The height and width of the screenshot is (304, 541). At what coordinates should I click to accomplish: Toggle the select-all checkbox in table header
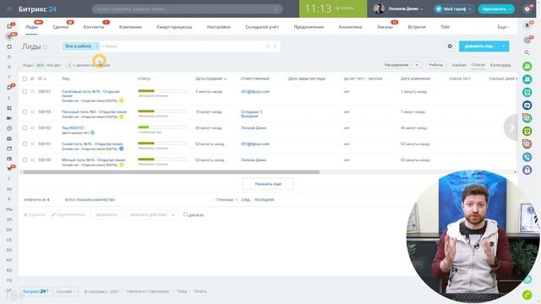click(x=25, y=79)
